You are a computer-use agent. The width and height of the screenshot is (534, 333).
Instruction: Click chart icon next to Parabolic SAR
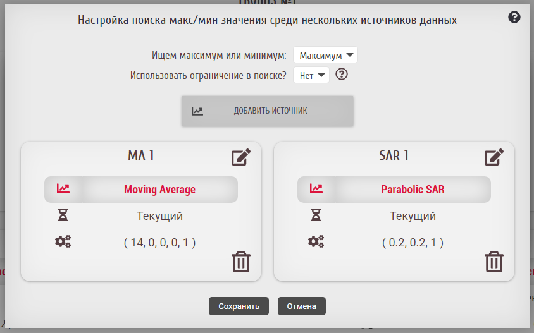click(x=316, y=189)
